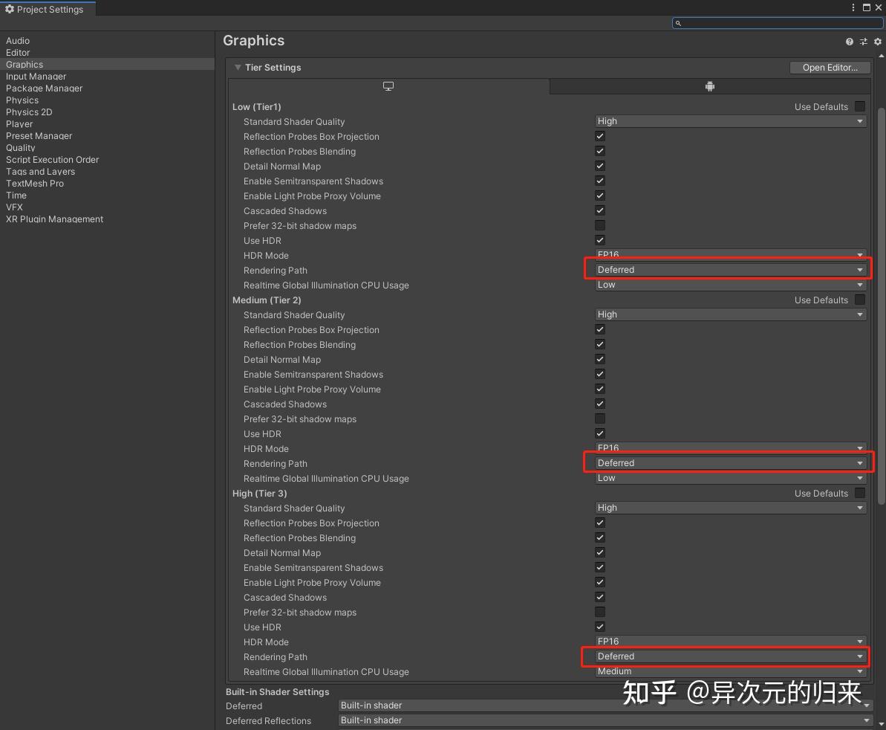Uncheck Cascaded Shadows under Medium Tier 2
Image resolution: width=886 pixels, height=730 pixels.
(599, 404)
